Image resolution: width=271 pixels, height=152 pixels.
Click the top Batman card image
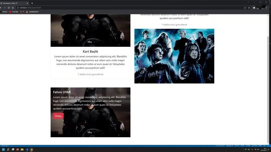point(90,30)
